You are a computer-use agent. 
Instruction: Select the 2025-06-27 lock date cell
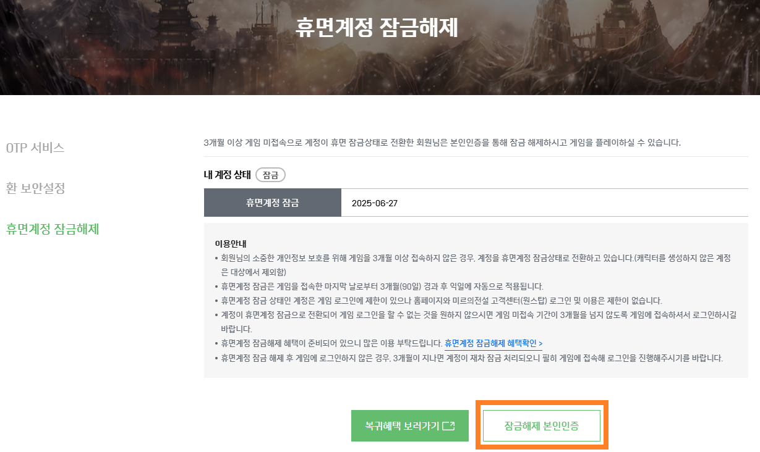pos(544,203)
